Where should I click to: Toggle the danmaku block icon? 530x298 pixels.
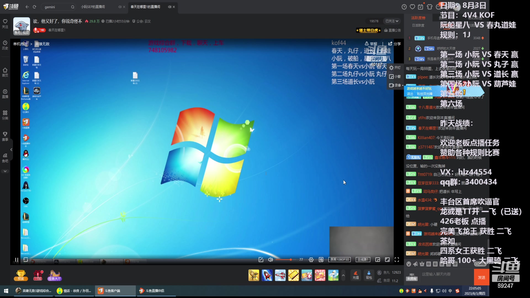pos(321,260)
